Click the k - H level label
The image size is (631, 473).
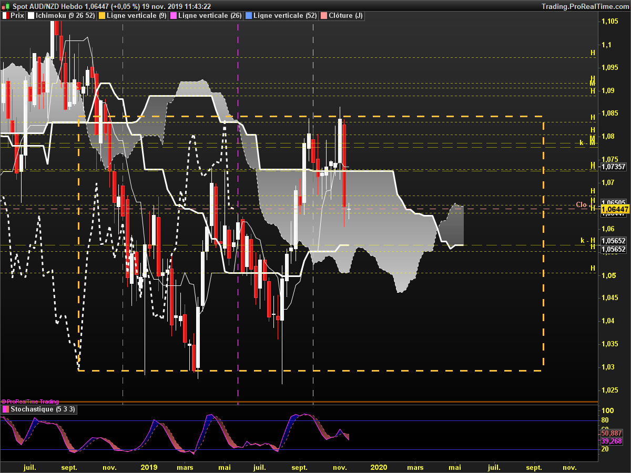pos(587,240)
